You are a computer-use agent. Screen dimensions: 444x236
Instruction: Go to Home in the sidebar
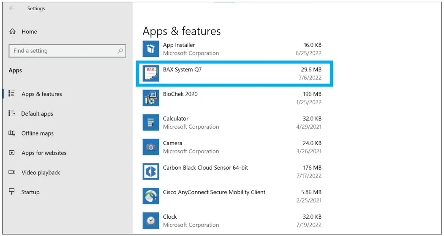pyautogui.click(x=29, y=32)
